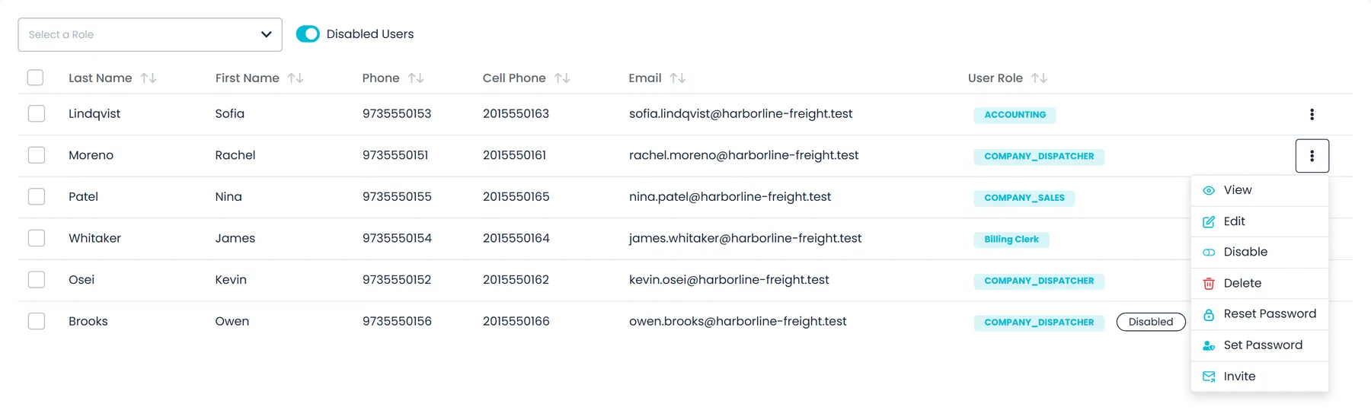Sort by User Role arrows icon
The width and height of the screenshot is (1371, 410).
(1039, 78)
